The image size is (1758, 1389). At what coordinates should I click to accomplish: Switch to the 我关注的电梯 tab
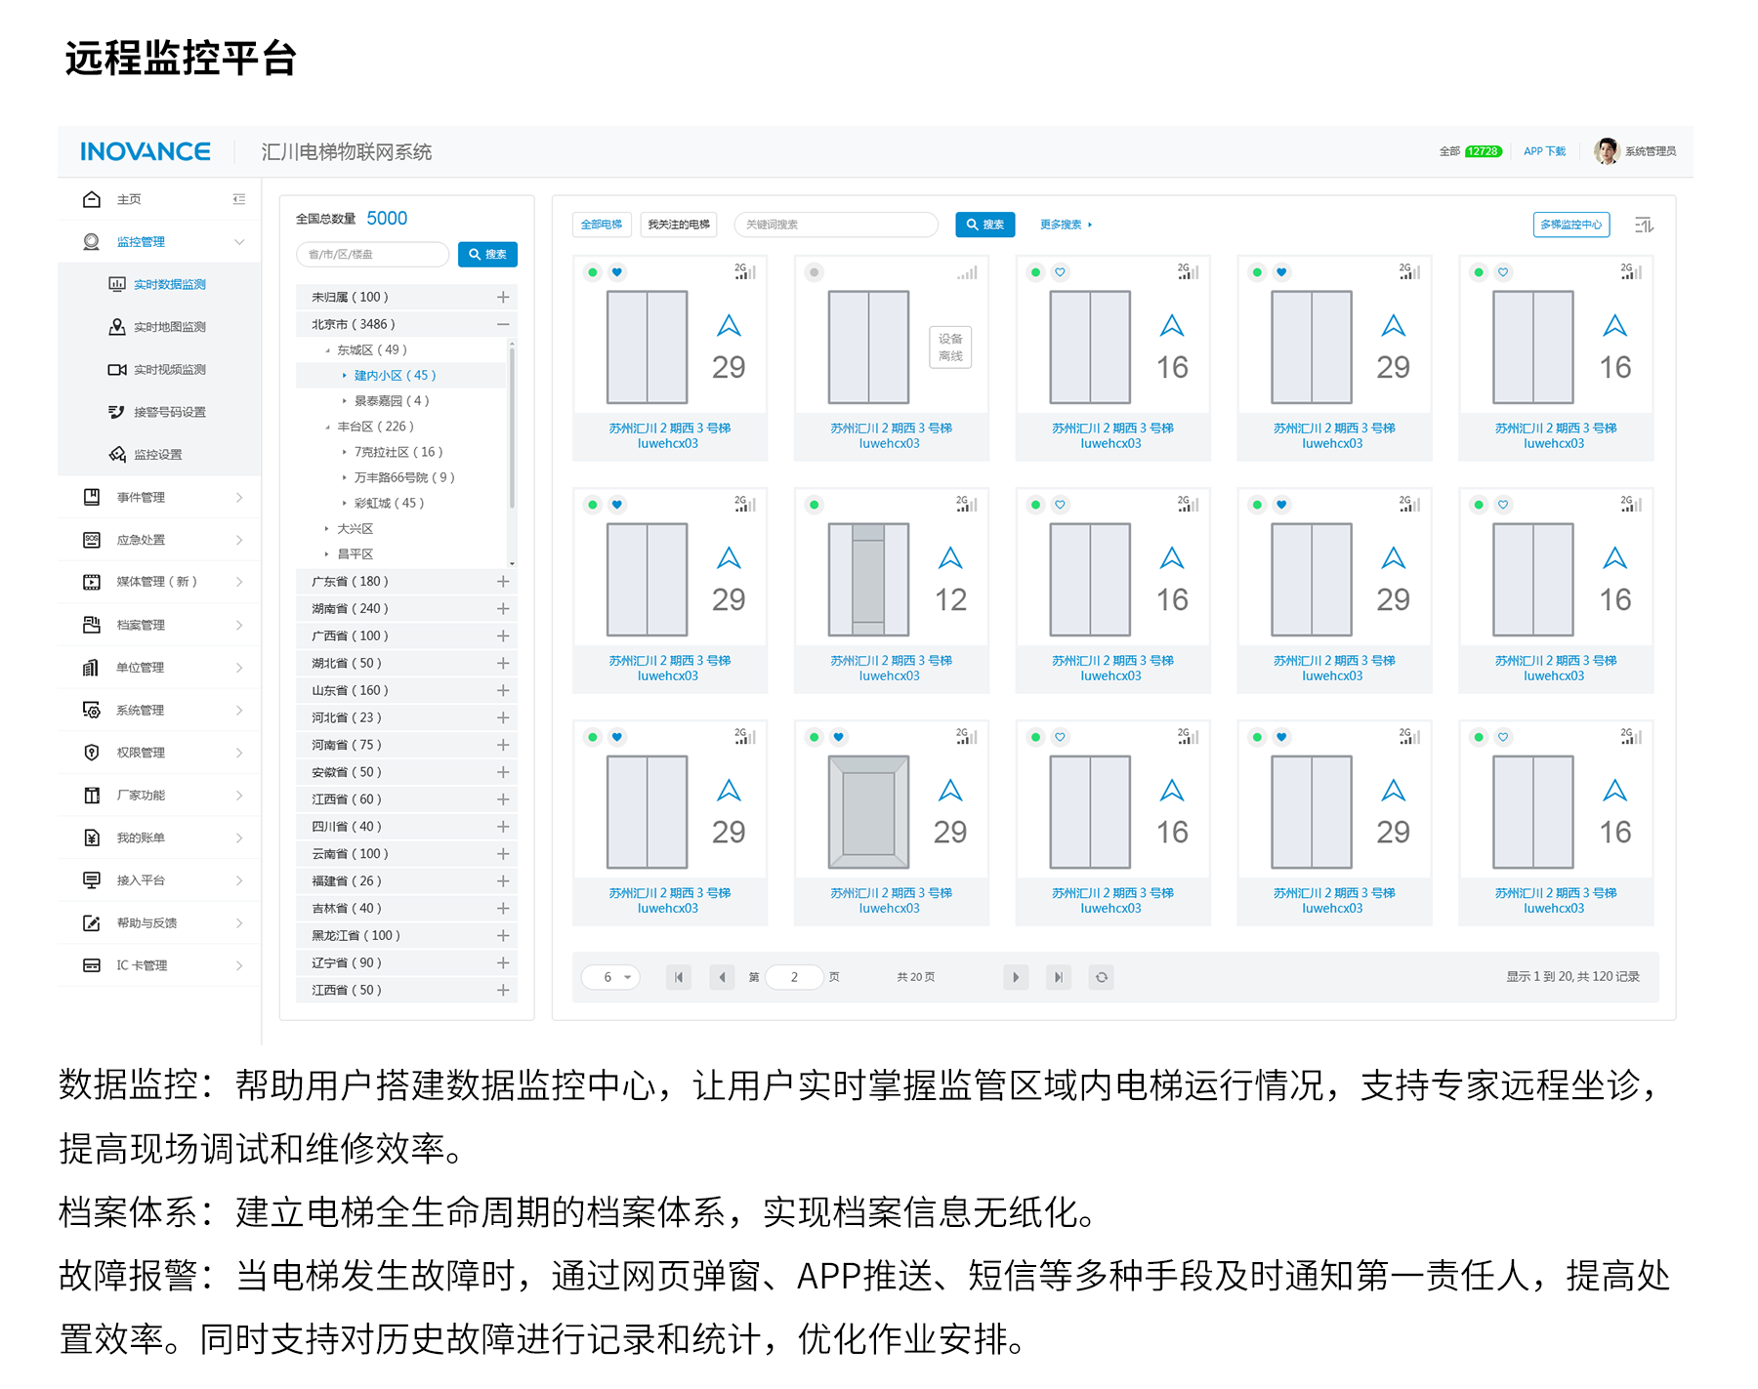point(679,225)
